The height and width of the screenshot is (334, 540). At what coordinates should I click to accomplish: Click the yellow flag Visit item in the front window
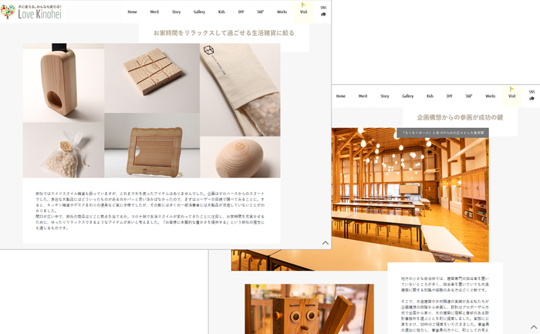(x=303, y=11)
